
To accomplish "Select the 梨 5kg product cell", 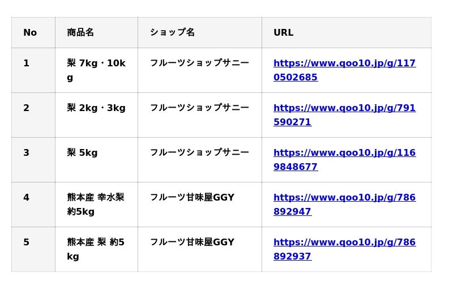I will pyautogui.click(x=83, y=153).
